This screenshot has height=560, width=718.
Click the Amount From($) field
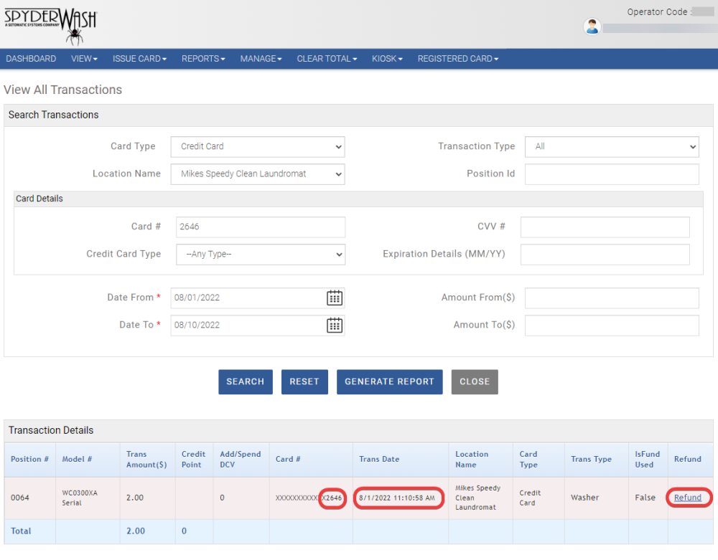[x=612, y=298]
